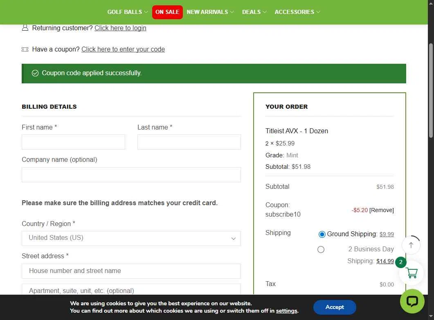Click the back-to-top arrow button
The height and width of the screenshot is (320, 434).
point(411,245)
